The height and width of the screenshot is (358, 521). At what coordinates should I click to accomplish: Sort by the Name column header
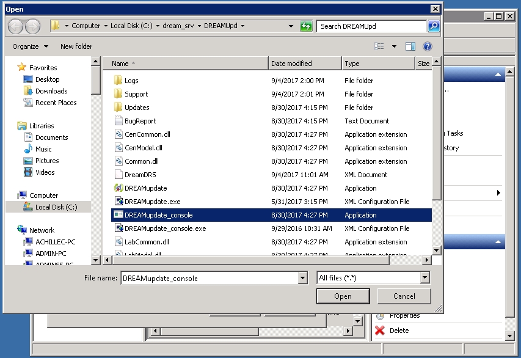pos(186,64)
